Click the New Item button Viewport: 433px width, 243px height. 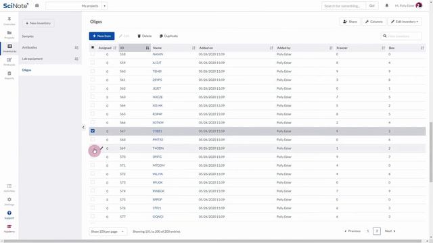[101, 36]
